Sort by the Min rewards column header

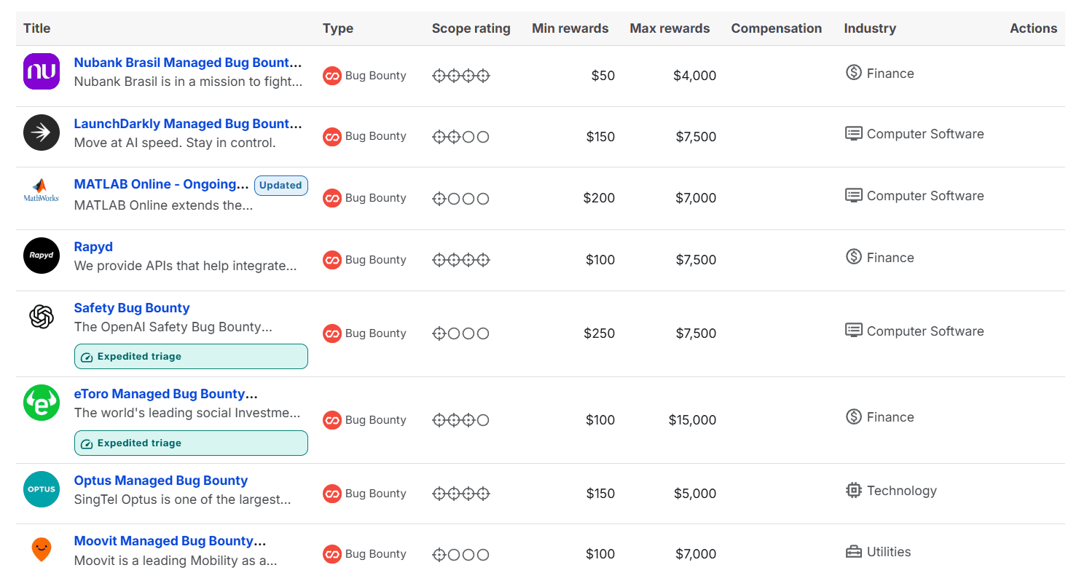(x=570, y=28)
